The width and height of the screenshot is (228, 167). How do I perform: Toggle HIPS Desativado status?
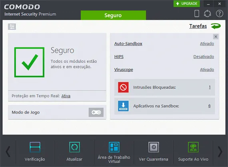click(x=204, y=56)
